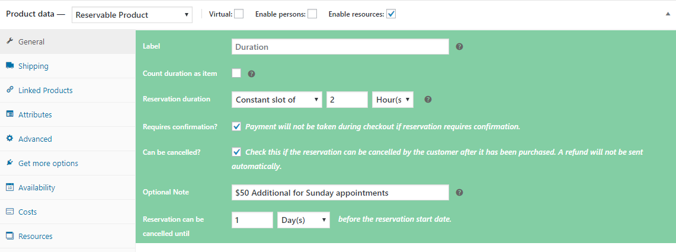Switch to the Resources tab
Screen dimensions: 676x252
pos(35,236)
